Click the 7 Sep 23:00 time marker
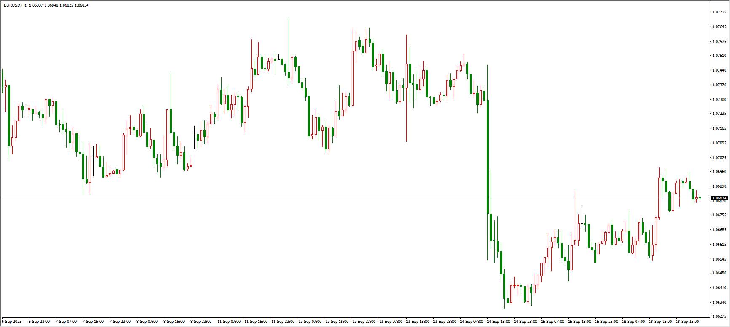 click(x=120, y=322)
